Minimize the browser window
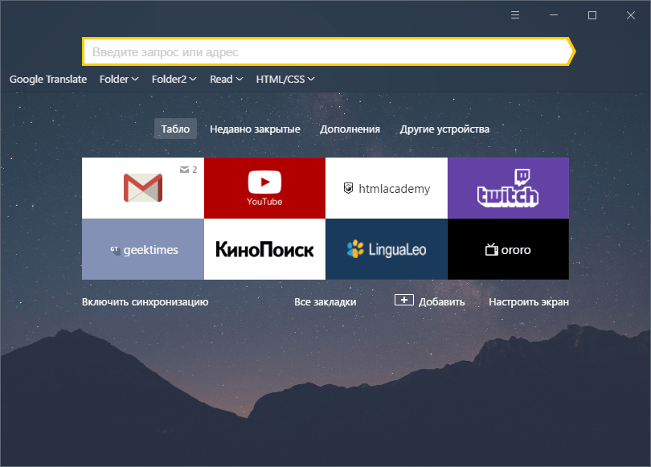Viewport: 651px width, 467px height. 554,15
